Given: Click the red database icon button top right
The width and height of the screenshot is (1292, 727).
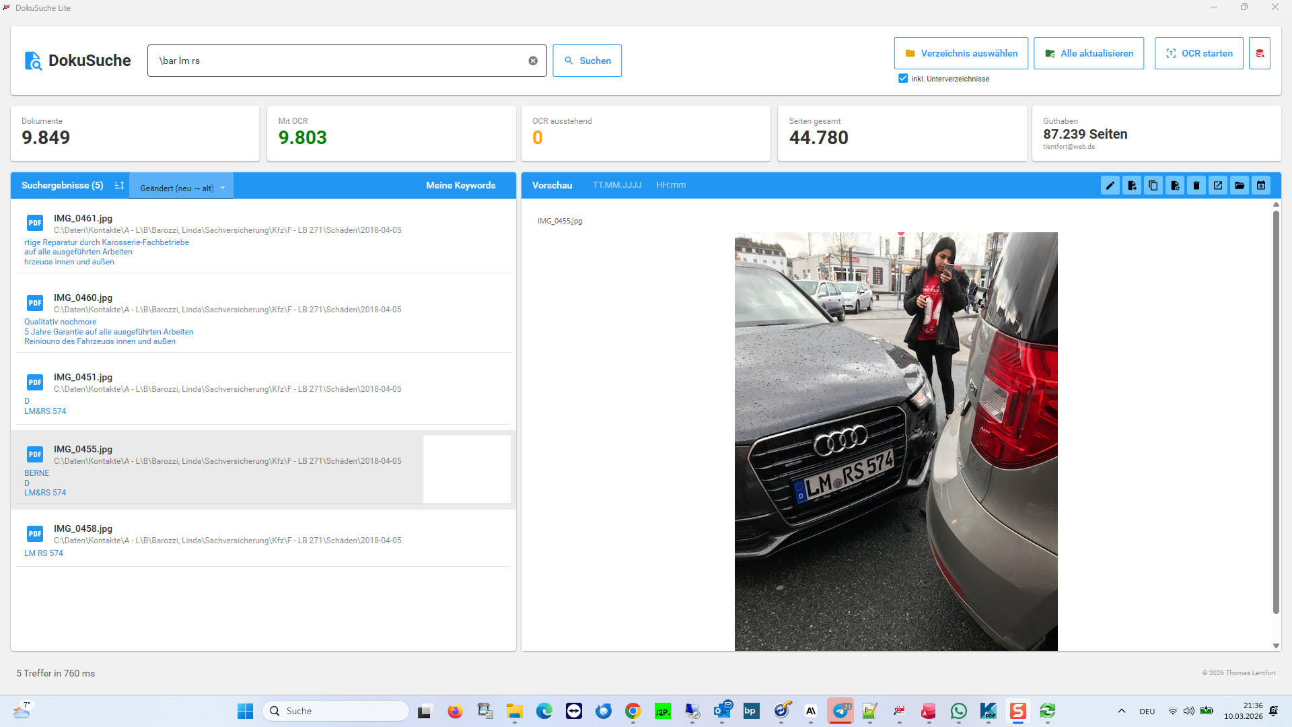Looking at the screenshot, I should [1260, 53].
